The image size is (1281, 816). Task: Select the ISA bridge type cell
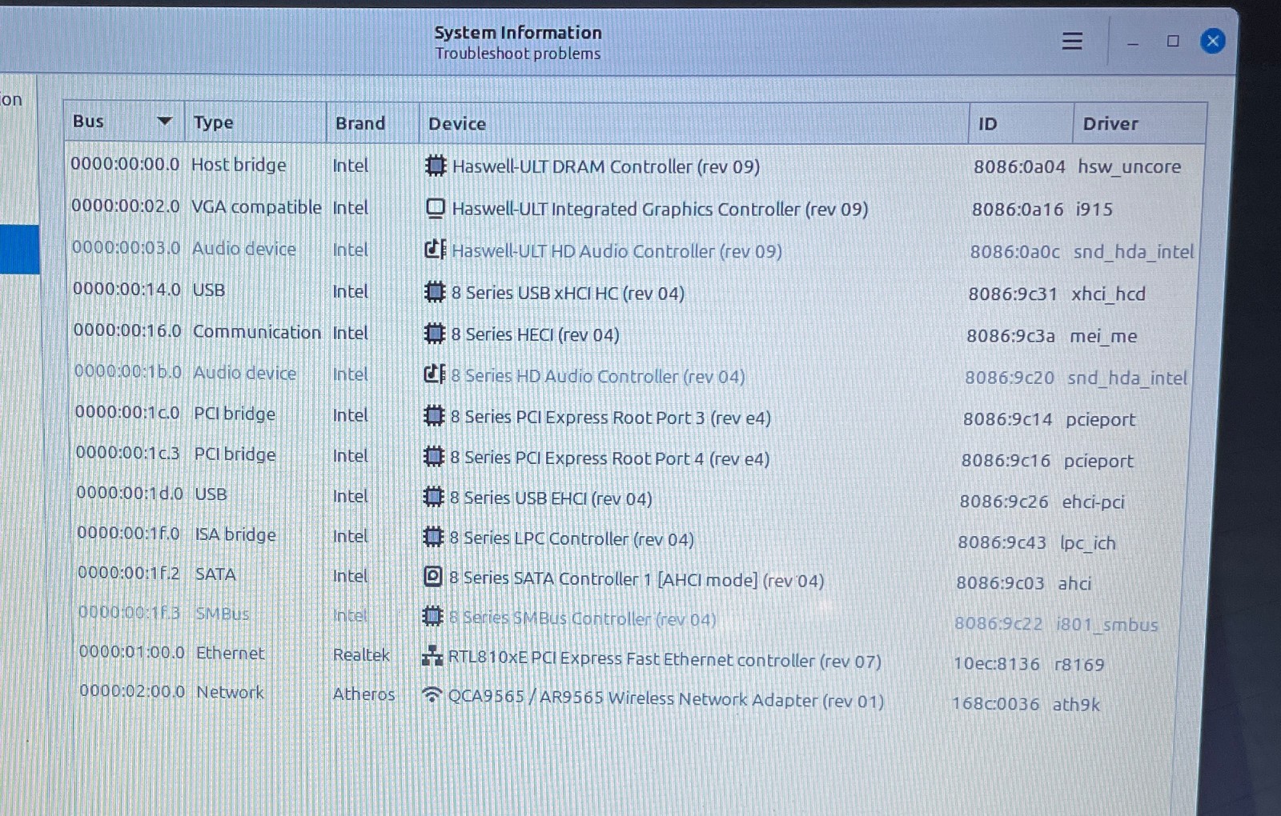click(x=235, y=534)
